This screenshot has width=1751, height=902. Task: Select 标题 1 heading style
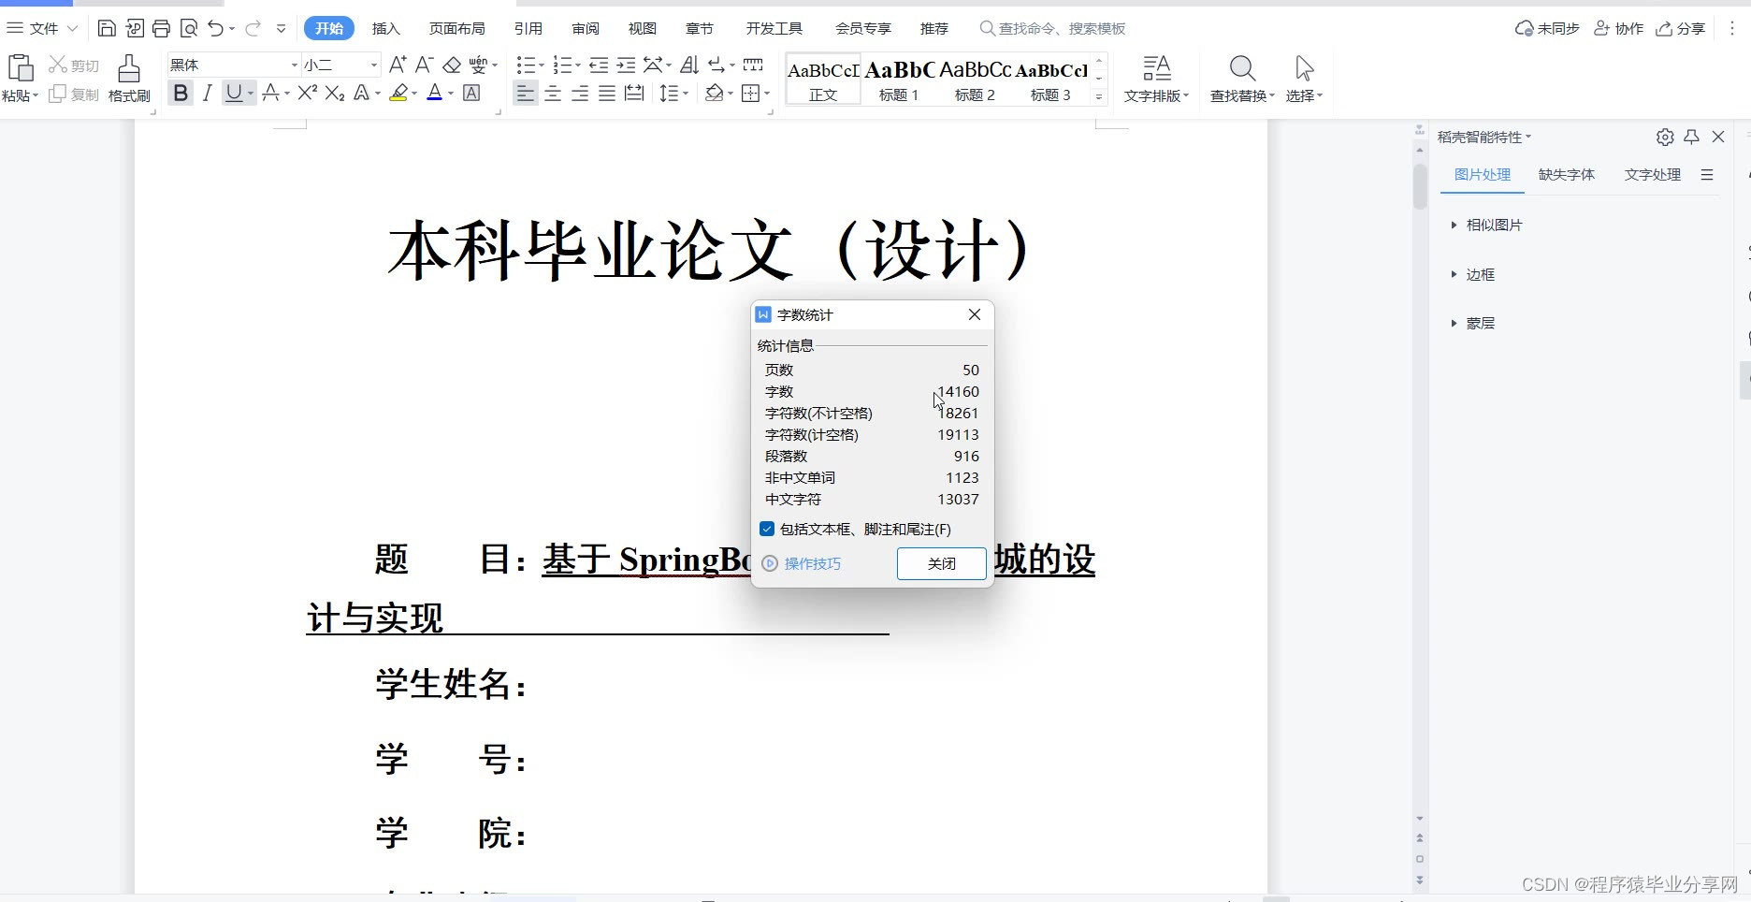(x=899, y=80)
